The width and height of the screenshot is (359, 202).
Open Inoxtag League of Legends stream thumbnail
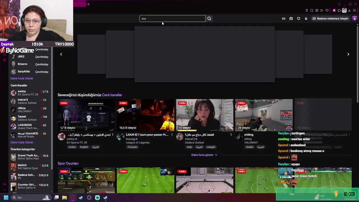click(x=146, y=115)
